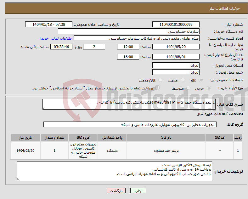Click the response deadline date 1404/05/20 field
The height and width of the screenshot is (199, 248).
coord(176,47)
